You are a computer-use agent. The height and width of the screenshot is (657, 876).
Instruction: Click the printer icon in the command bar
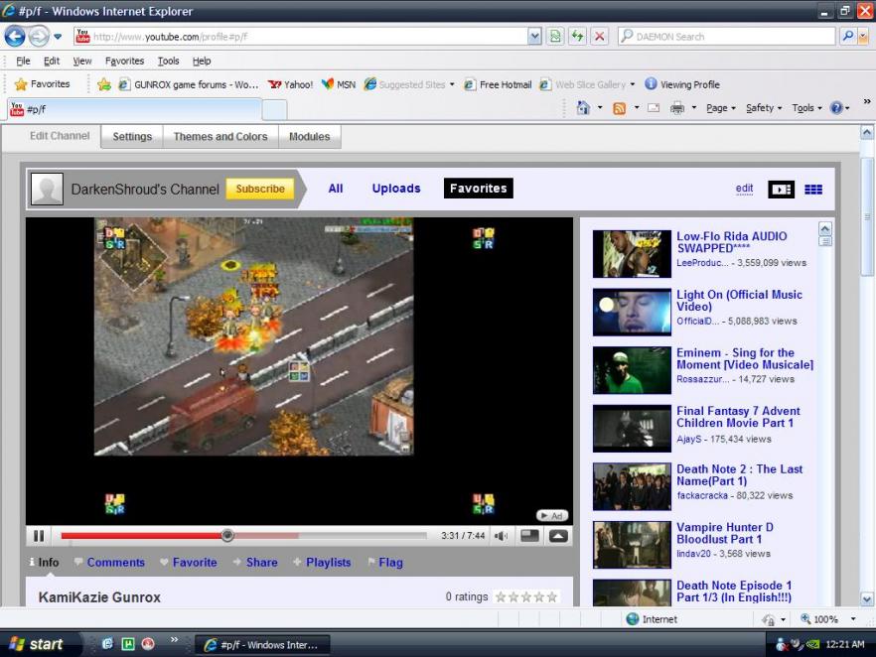coord(677,108)
